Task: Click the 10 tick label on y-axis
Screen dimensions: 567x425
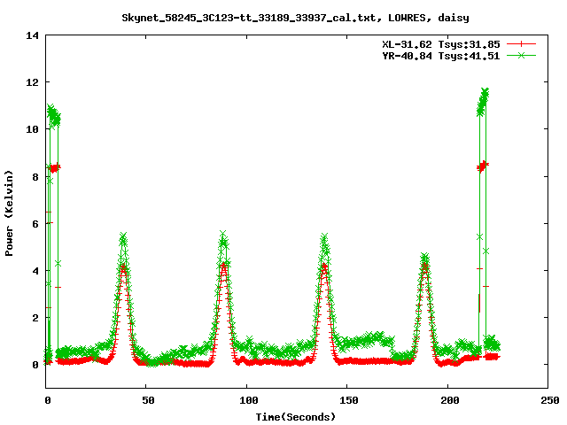Action: pyautogui.click(x=33, y=129)
